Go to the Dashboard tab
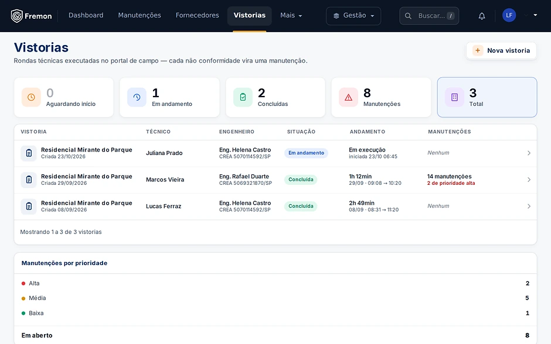 (86, 15)
